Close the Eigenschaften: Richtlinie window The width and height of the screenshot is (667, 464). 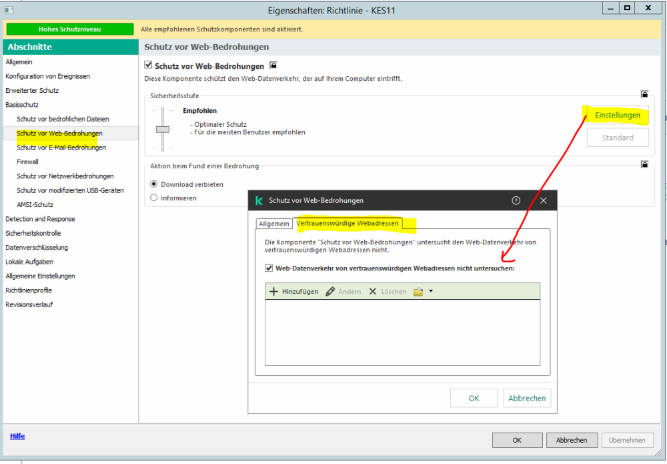pyautogui.click(x=648, y=7)
